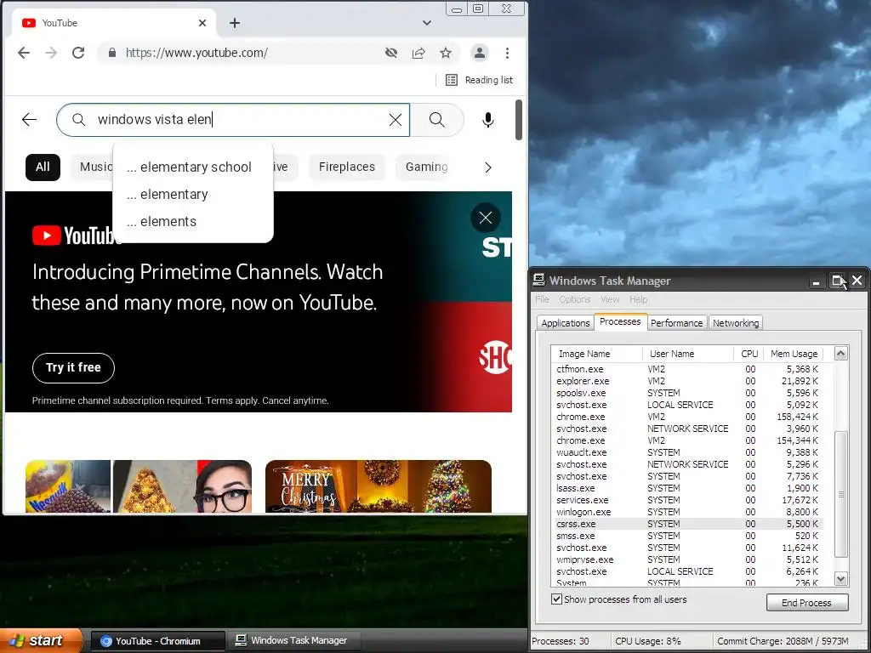Select the spoolsv.exe process row
This screenshot has height=653, width=871.
point(687,393)
